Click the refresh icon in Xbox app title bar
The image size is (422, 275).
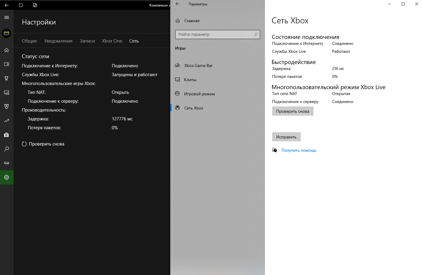(21, 5)
